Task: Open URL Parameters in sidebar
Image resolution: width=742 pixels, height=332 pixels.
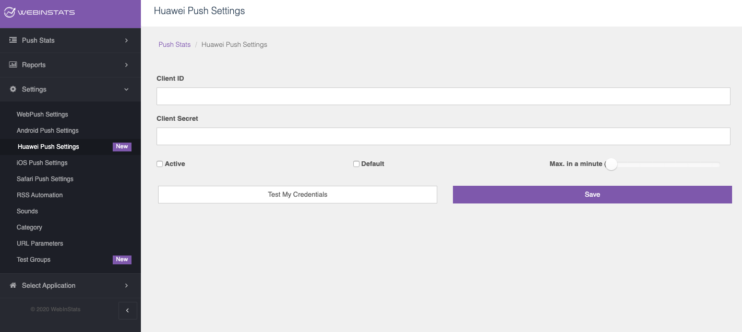Action: click(40, 244)
